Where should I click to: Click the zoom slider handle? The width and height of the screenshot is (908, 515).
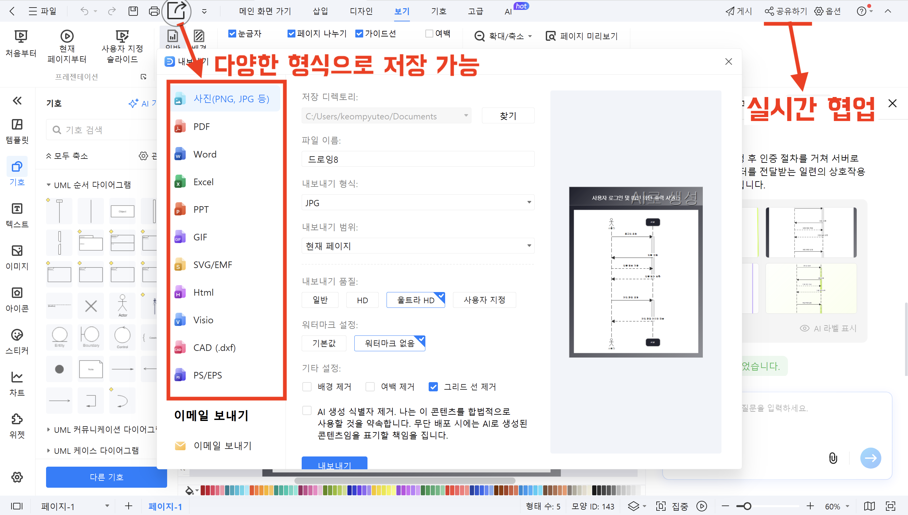click(747, 506)
